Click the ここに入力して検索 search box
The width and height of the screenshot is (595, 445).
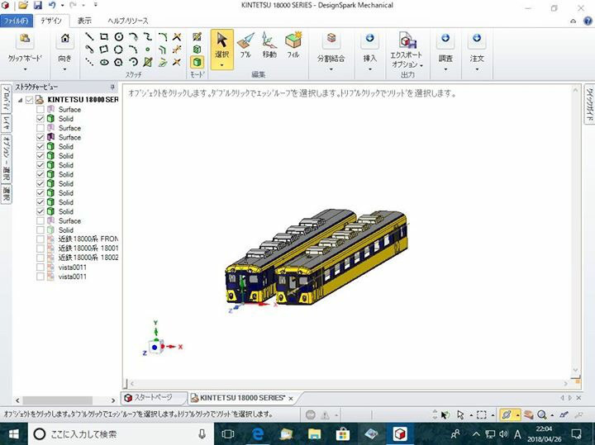point(120,434)
